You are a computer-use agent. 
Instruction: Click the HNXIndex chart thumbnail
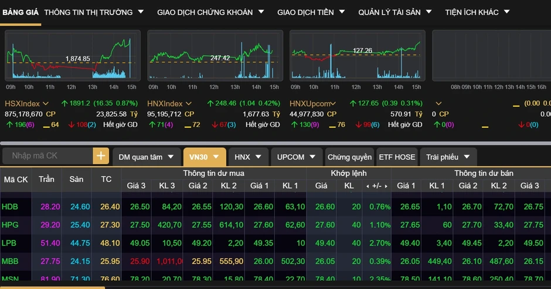(x=215, y=56)
